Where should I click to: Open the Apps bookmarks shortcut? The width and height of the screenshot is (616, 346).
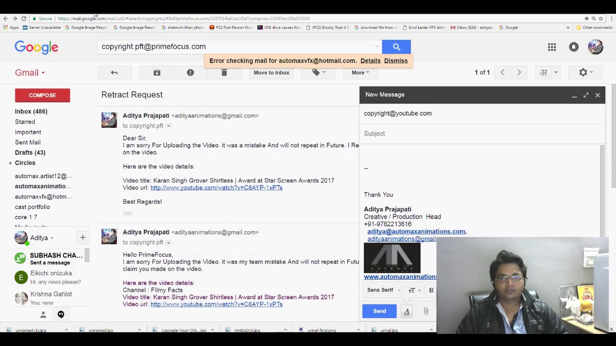tap(11, 27)
